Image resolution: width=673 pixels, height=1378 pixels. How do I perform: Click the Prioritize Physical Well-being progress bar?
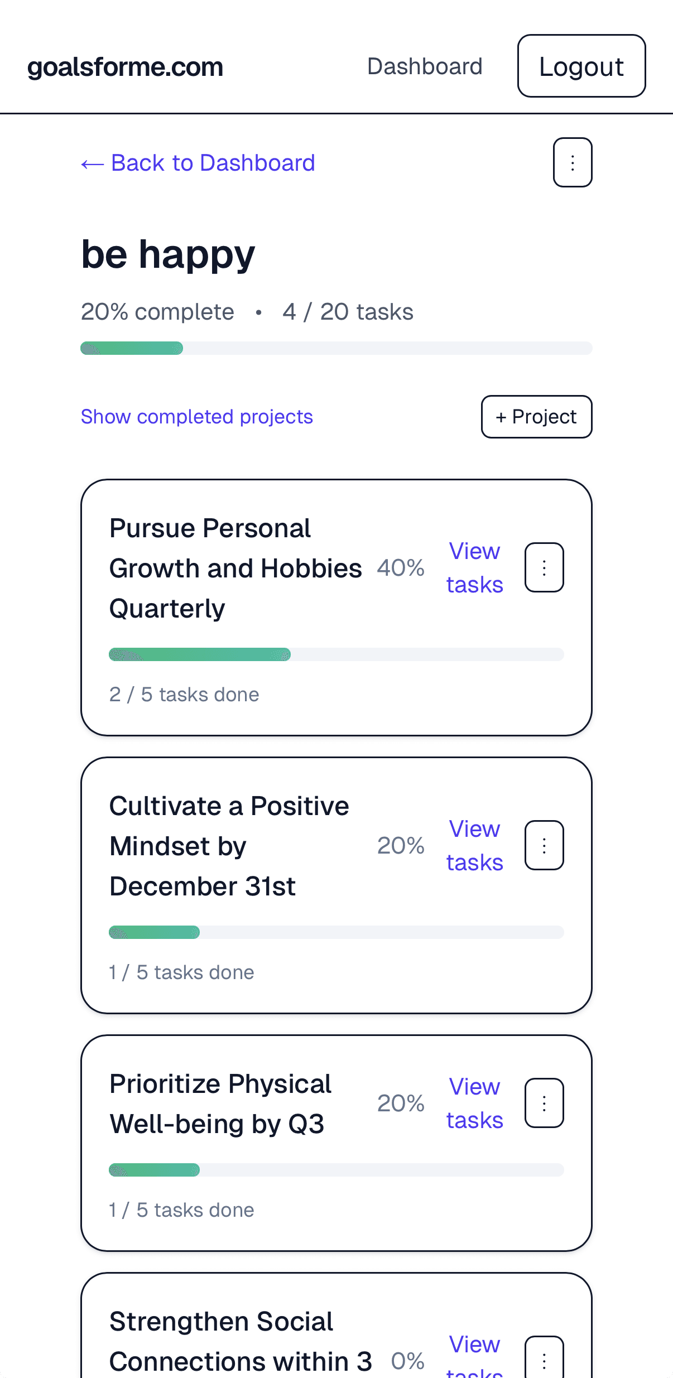(336, 1170)
